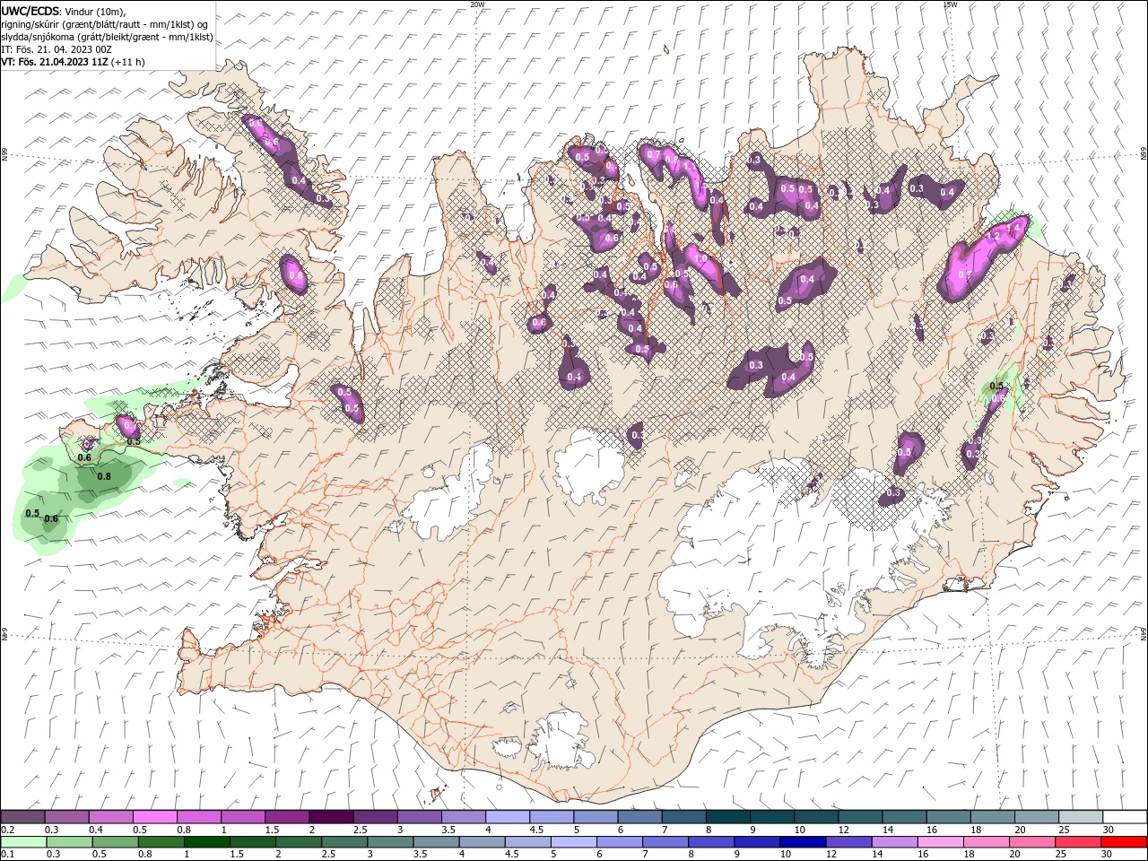This screenshot has width=1148, height=861.
Task: Select the '1.5' label in the lower legend row
Action: (x=237, y=855)
